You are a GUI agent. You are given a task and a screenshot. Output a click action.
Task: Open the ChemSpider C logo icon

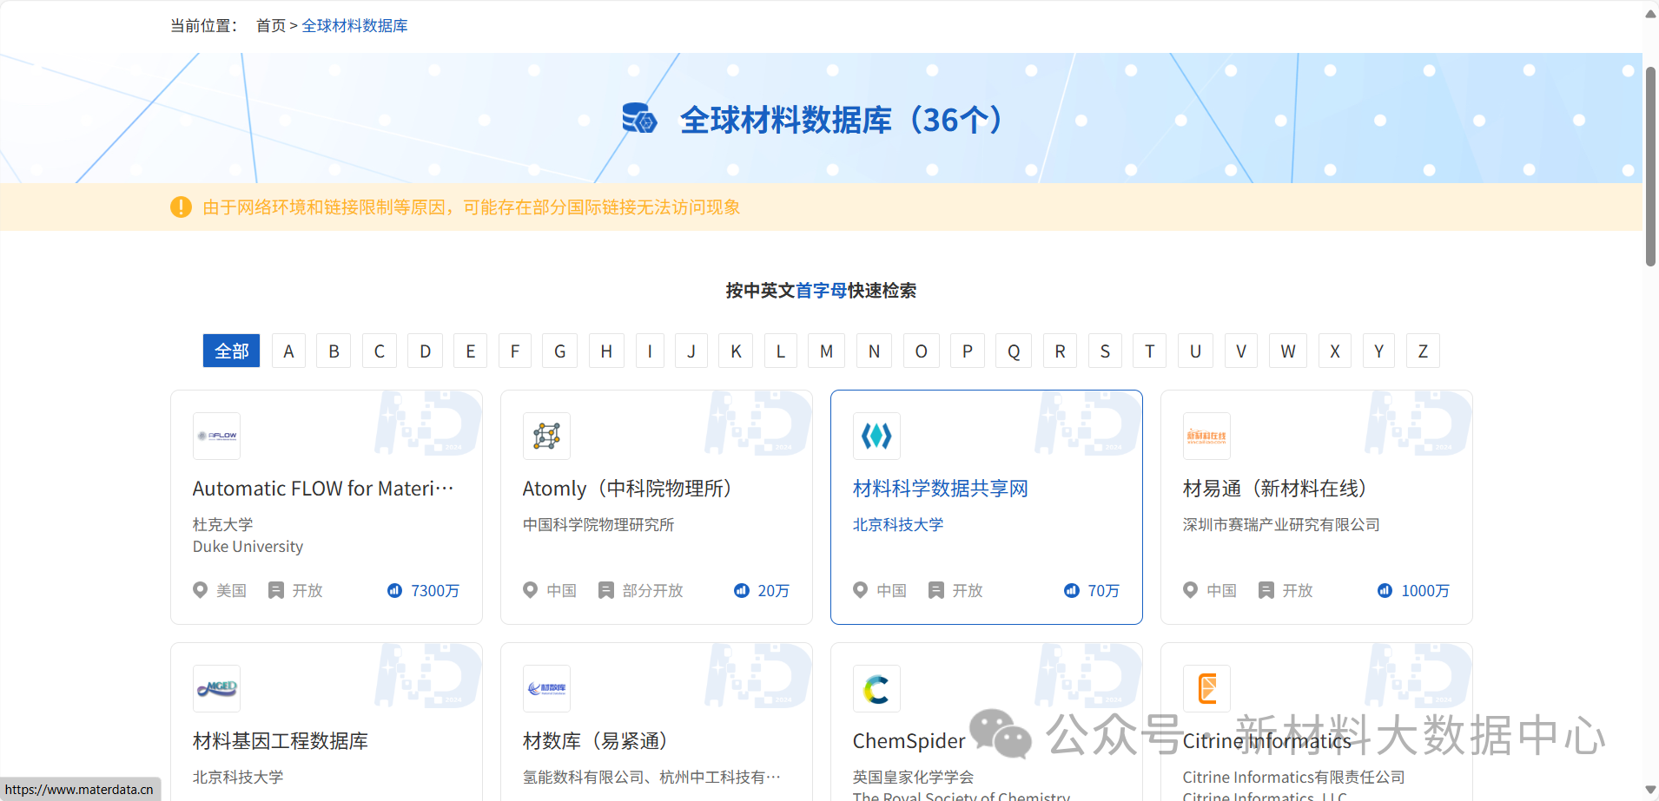[x=876, y=688]
